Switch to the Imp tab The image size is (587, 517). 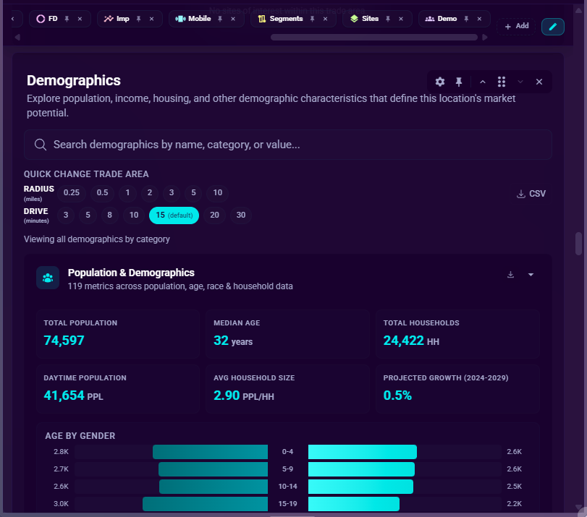tap(117, 19)
